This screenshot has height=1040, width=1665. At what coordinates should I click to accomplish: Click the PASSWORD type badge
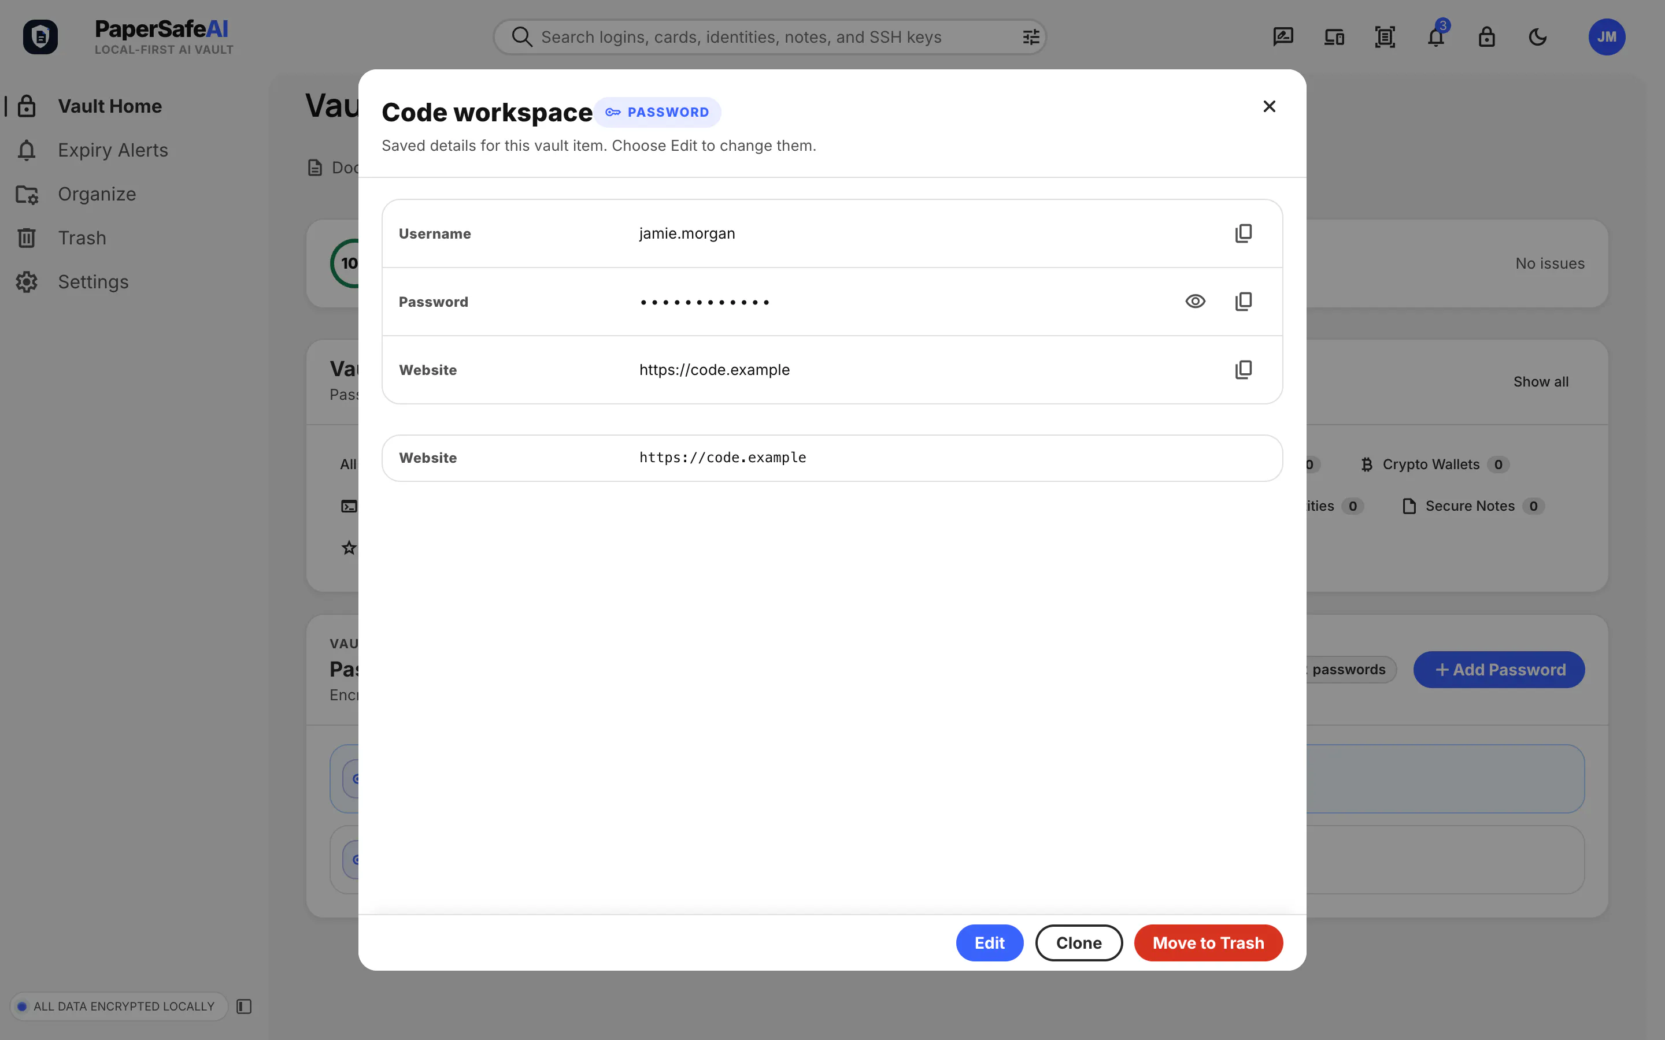click(657, 112)
